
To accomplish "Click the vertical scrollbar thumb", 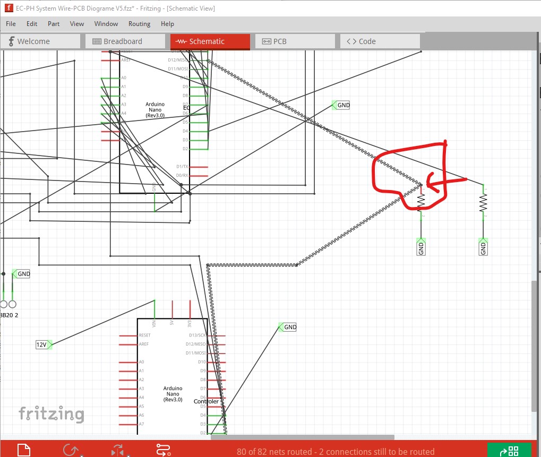I will pos(535,346).
